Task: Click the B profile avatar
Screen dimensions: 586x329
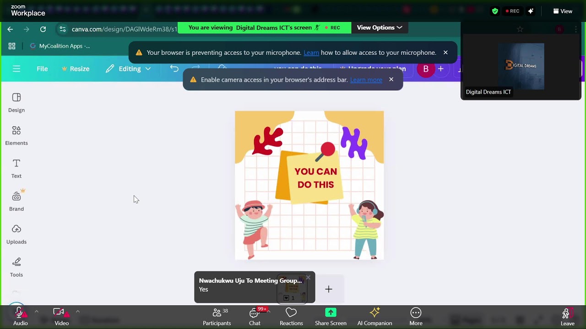Action: [426, 69]
